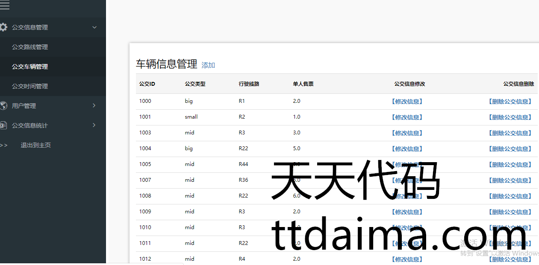Click the 添加 link to add vehicle

pyautogui.click(x=208, y=65)
